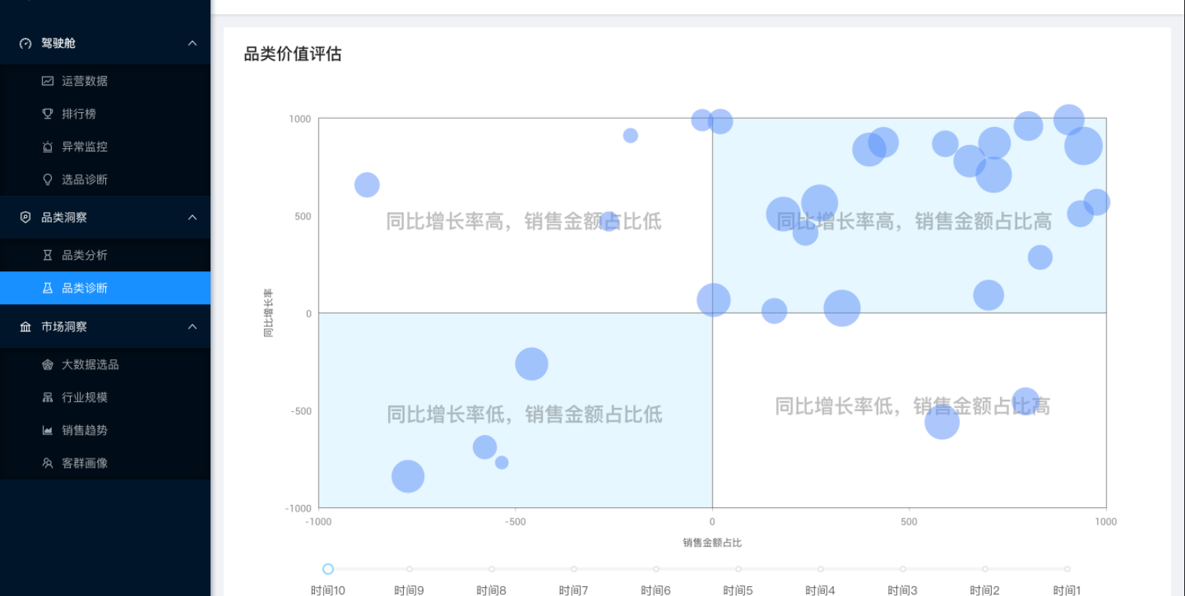Jump slider to 时间7 label
The image size is (1185, 596).
[573, 591]
